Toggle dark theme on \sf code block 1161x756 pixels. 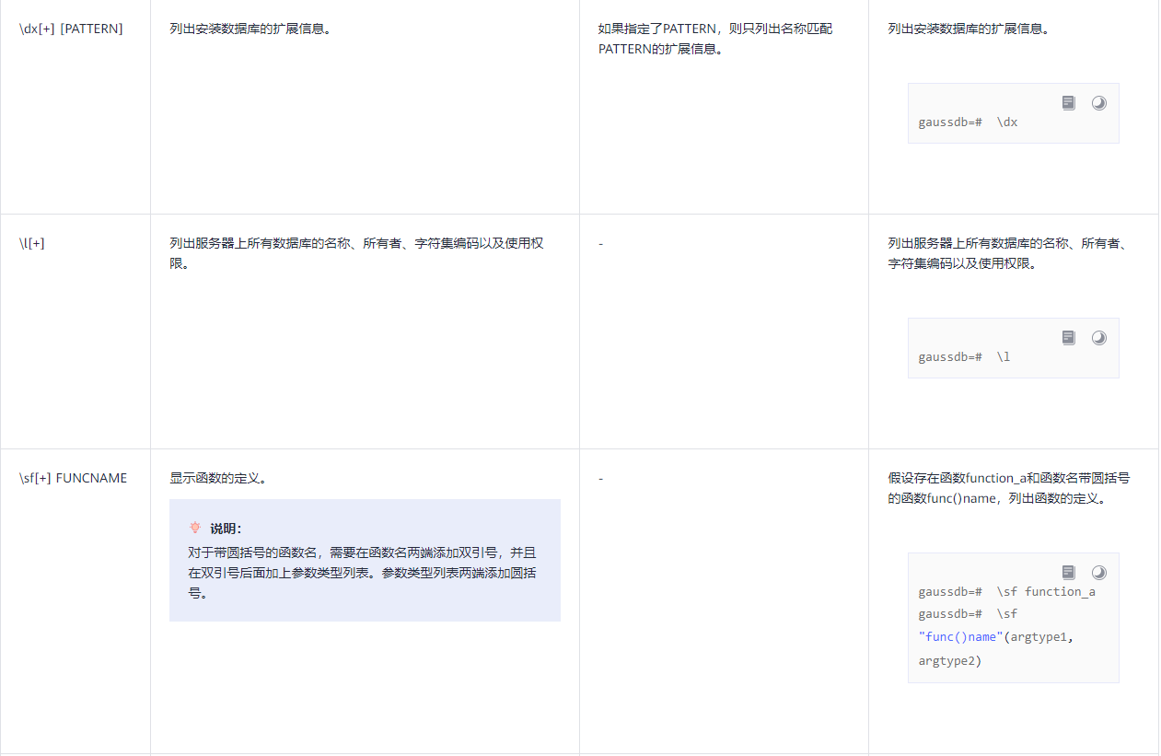pyautogui.click(x=1098, y=573)
